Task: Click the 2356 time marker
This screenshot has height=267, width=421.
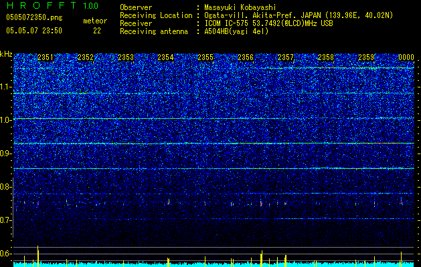Action: (x=246, y=57)
